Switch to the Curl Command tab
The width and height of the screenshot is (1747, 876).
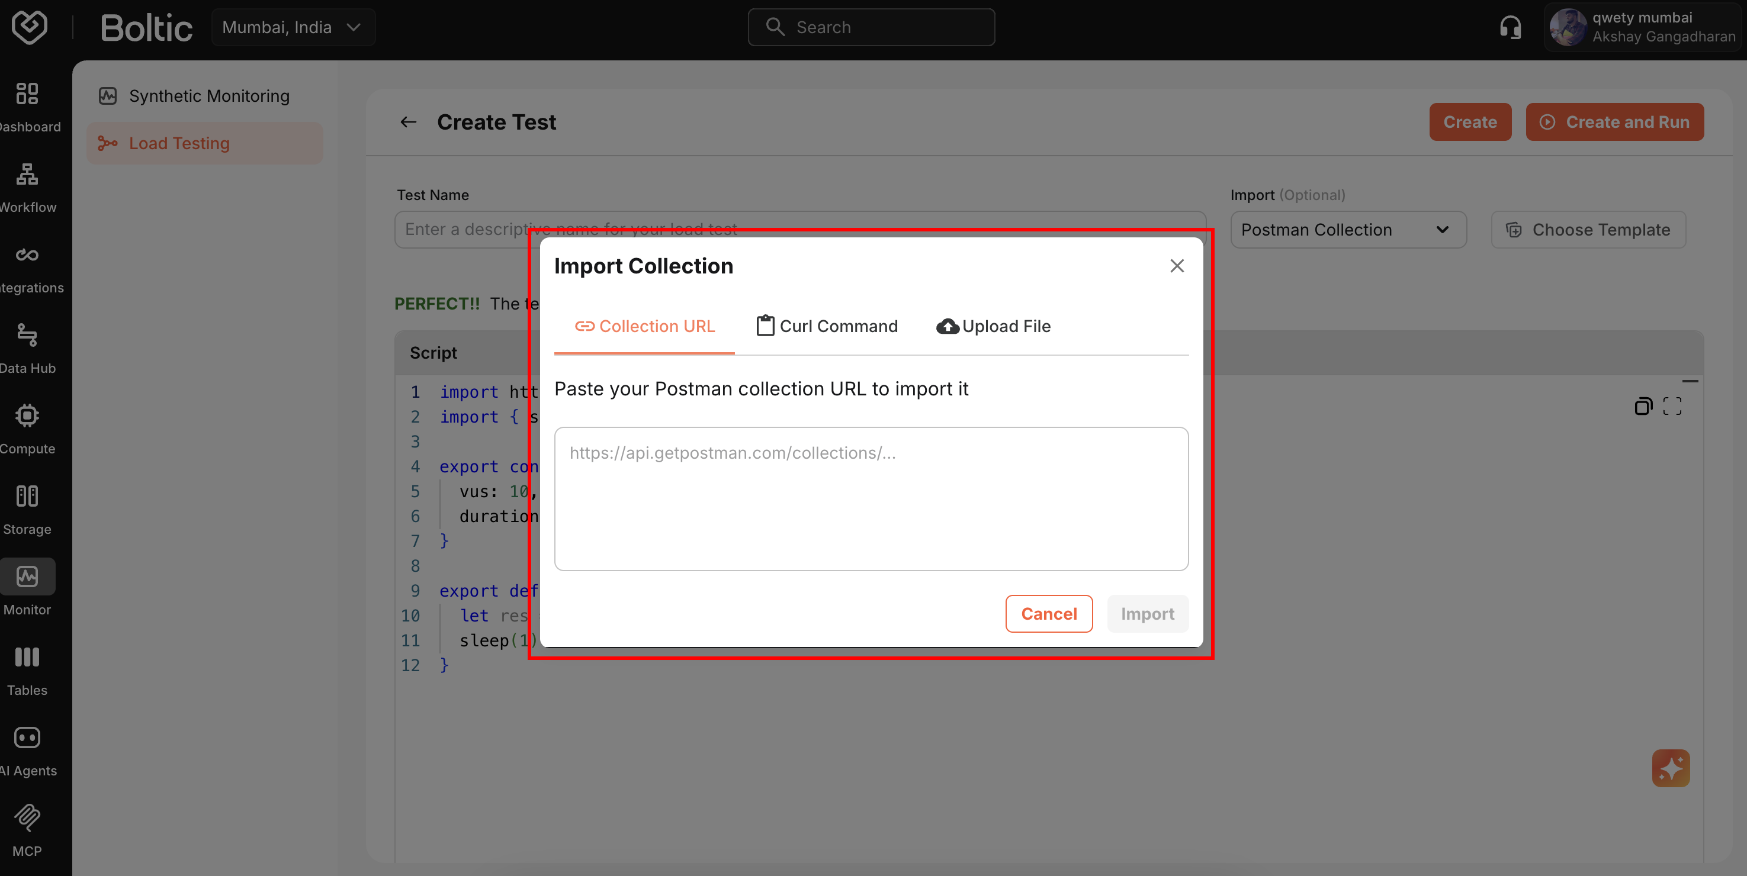[826, 326]
